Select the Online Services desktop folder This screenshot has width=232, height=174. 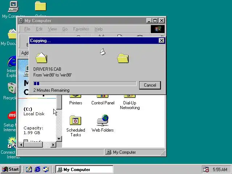pos(41,6)
